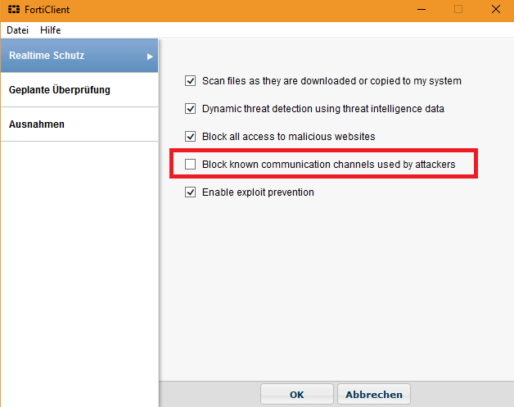This screenshot has height=407, width=514.
Task: Click the greyed-out maximize window button
Action: point(458,10)
